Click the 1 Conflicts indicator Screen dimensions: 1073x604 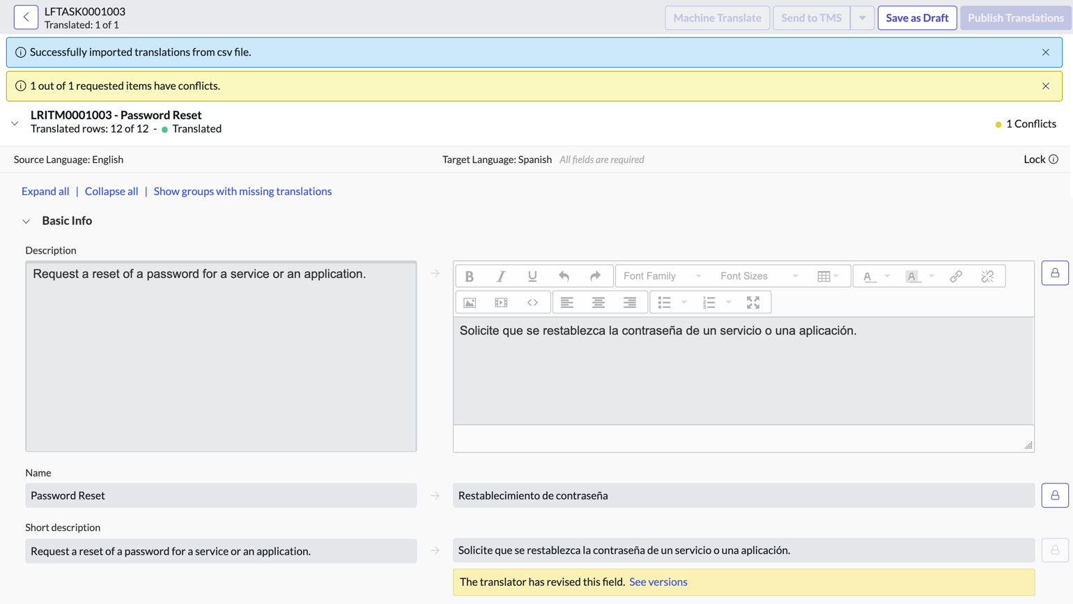[x=1026, y=124]
